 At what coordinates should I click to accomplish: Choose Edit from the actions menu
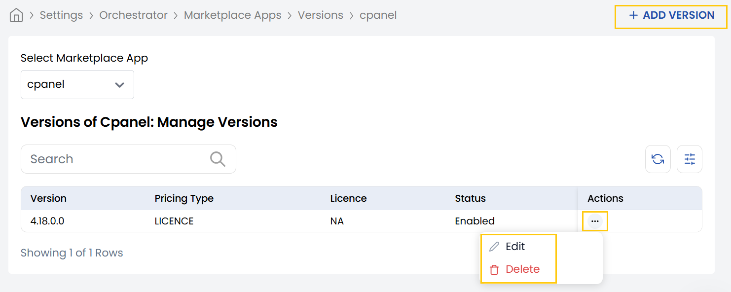(x=515, y=247)
